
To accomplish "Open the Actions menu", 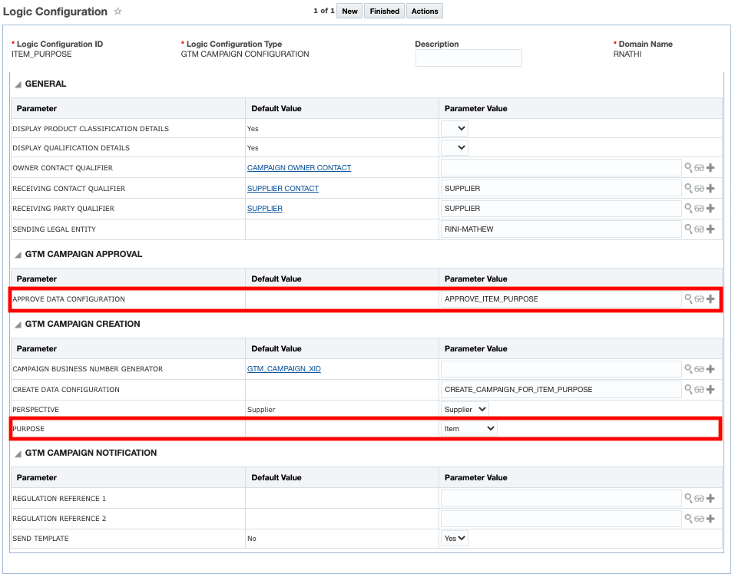I will tap(425, 12).
